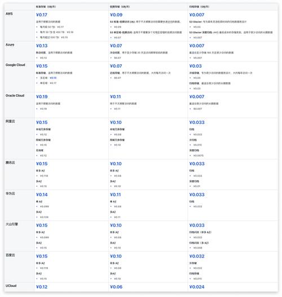
Task: Click large ¥0.033 price in 阿里云 row
Action: (197, 122)
